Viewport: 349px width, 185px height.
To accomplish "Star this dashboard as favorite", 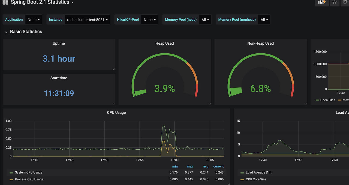I will coord(335,2).
